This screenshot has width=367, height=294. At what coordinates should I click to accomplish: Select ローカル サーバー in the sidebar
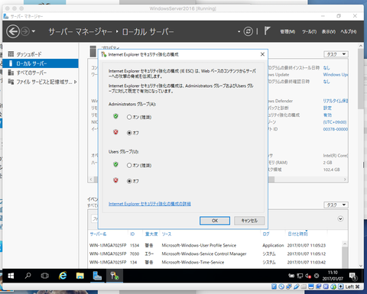coord(41,63)
